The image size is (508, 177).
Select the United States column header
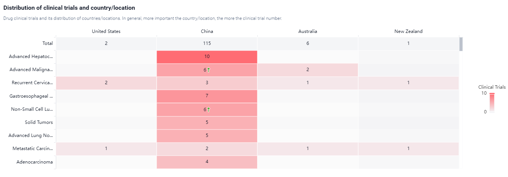106,31
